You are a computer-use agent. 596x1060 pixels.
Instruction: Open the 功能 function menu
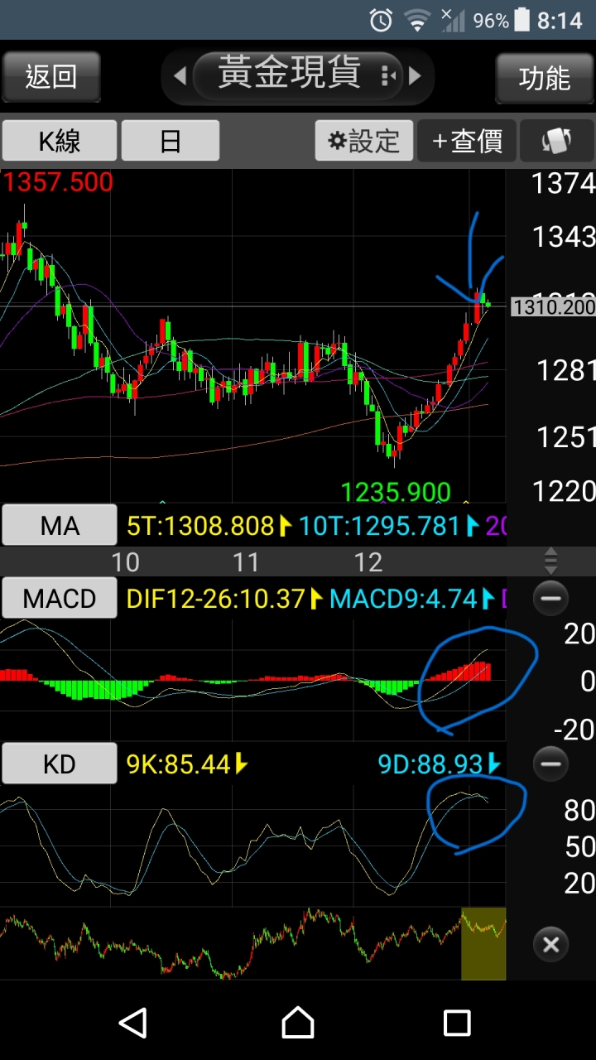click(x=545, y=78)
